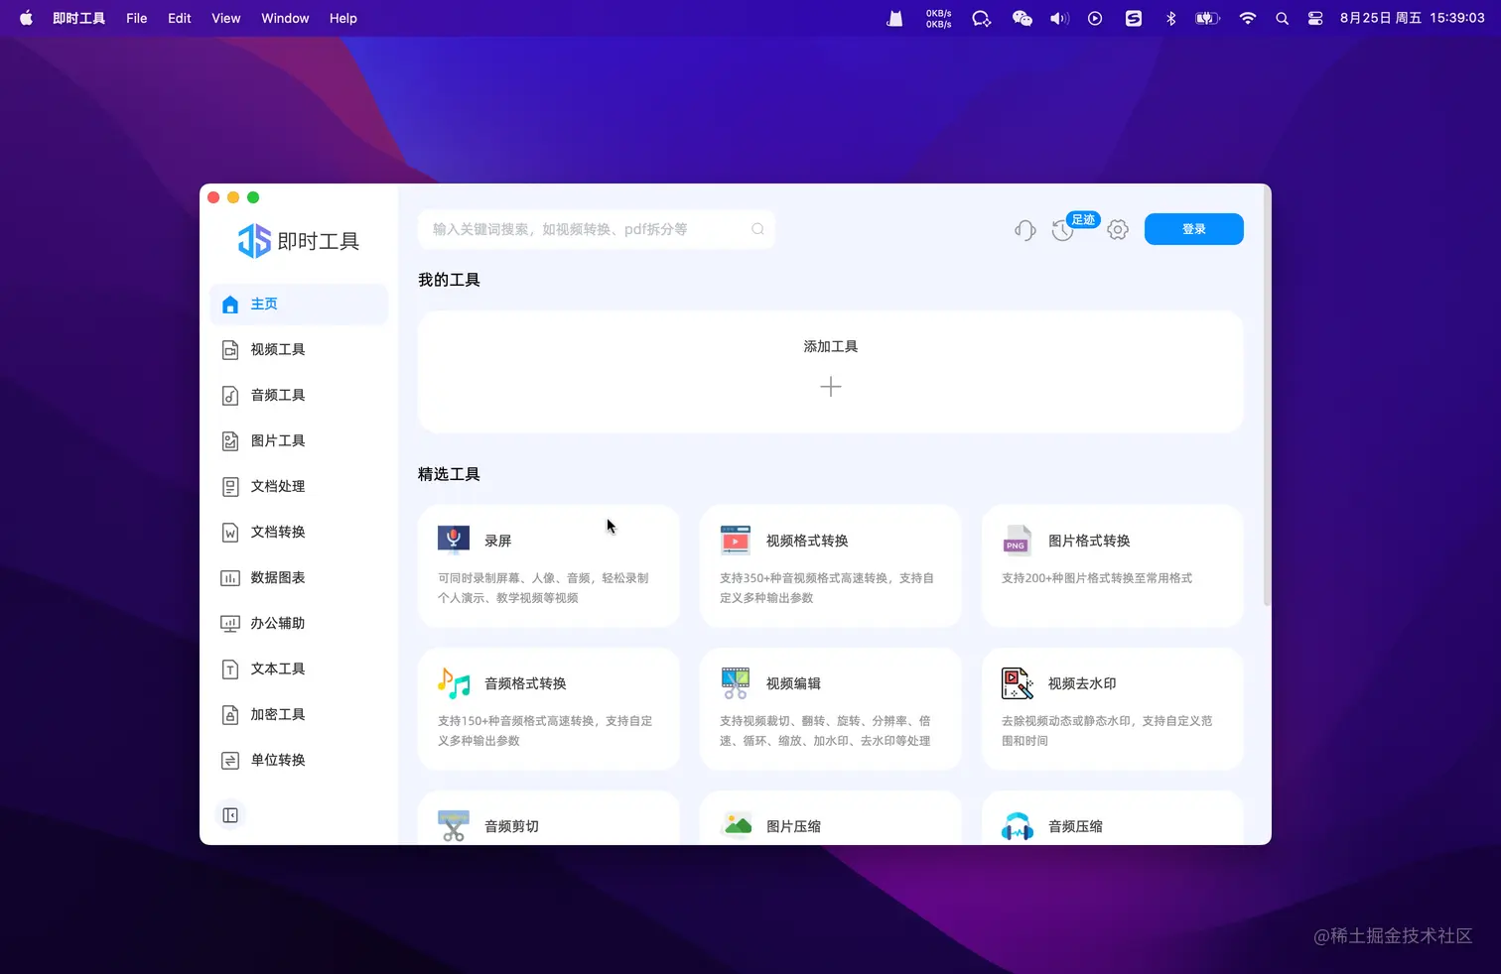
Task: Select 音频工具 in the sidebar
Action: pos(298,396)
